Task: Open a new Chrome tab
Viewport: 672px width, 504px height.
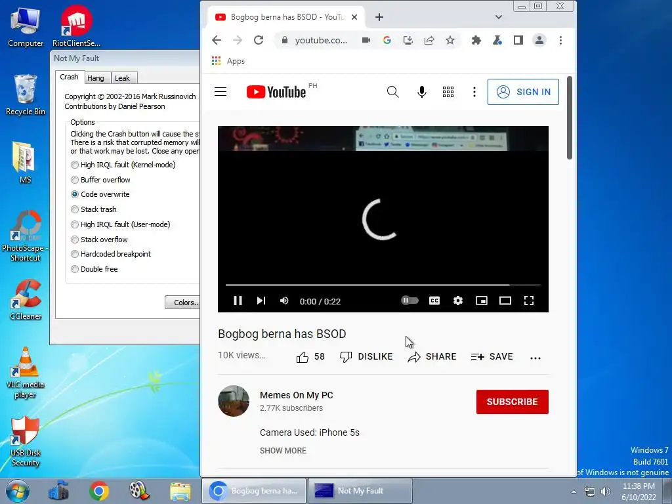Action: 379,17
